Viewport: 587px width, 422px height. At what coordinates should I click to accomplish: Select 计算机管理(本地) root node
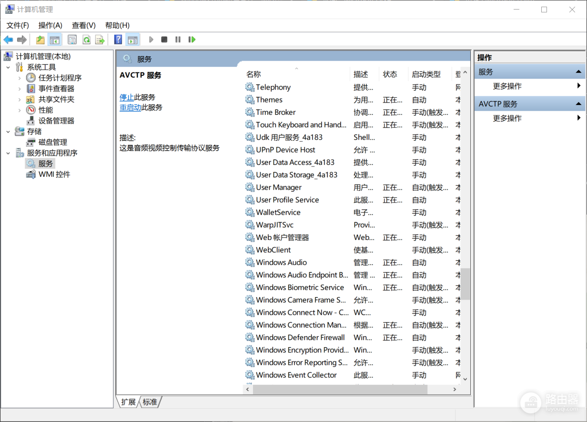coord(43,56)
